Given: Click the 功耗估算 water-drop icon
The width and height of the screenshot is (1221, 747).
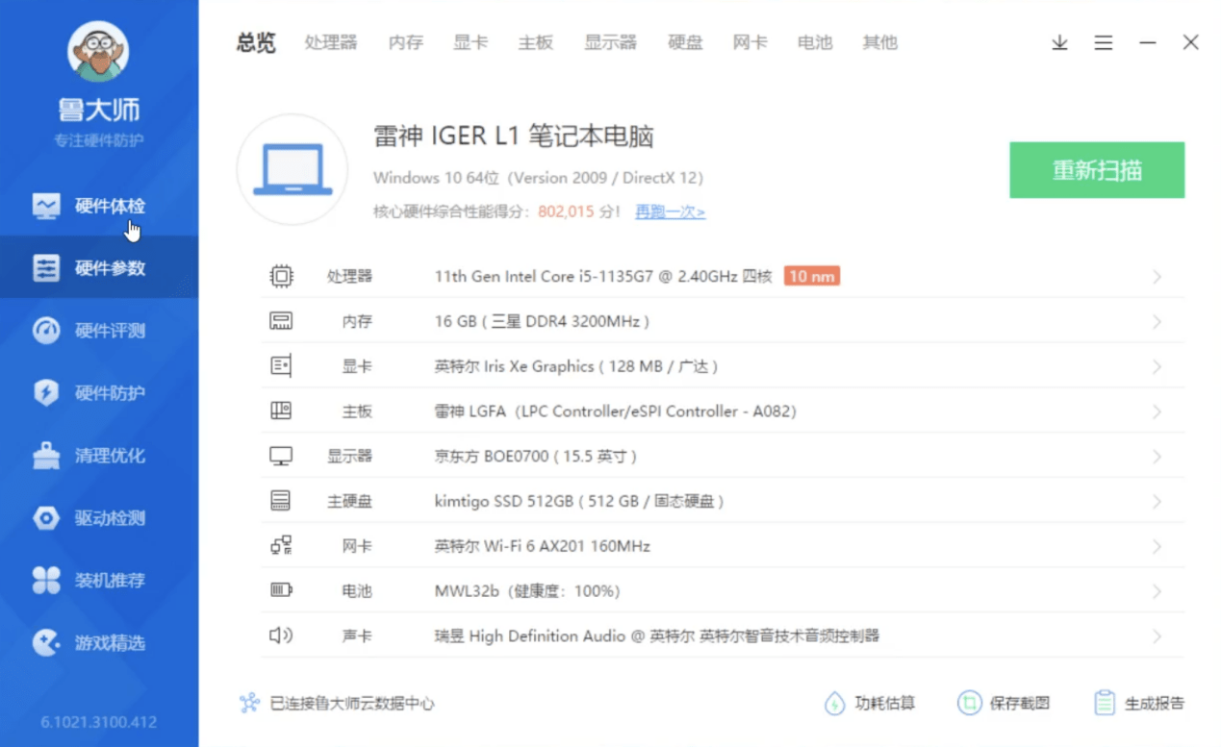Looking at the screenshot, I should pos(834,704).
